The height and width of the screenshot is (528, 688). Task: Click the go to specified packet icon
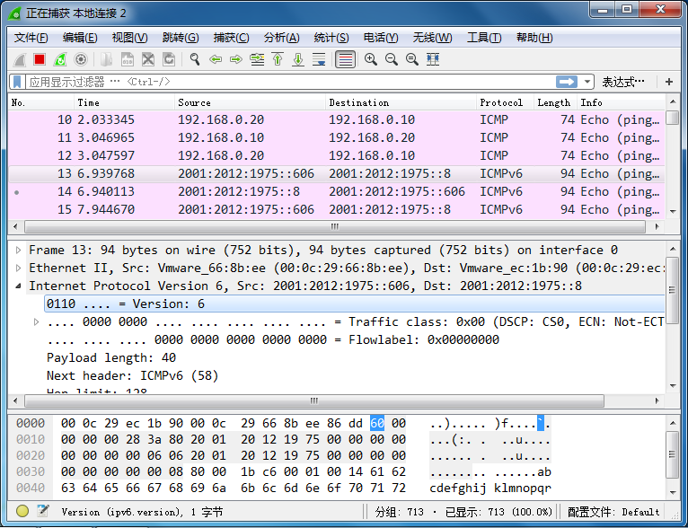coord(257,59)
